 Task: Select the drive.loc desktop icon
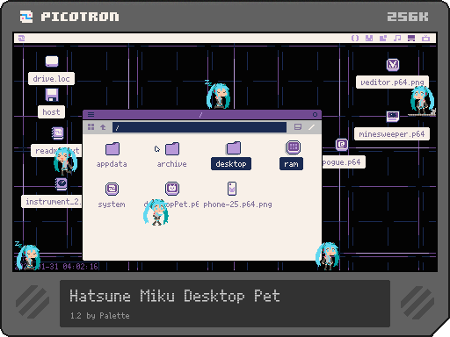[52, 70]
